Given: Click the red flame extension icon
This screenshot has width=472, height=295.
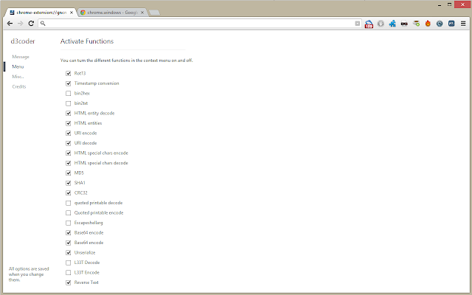Looking at the screenshot, I should pos(428,24).
